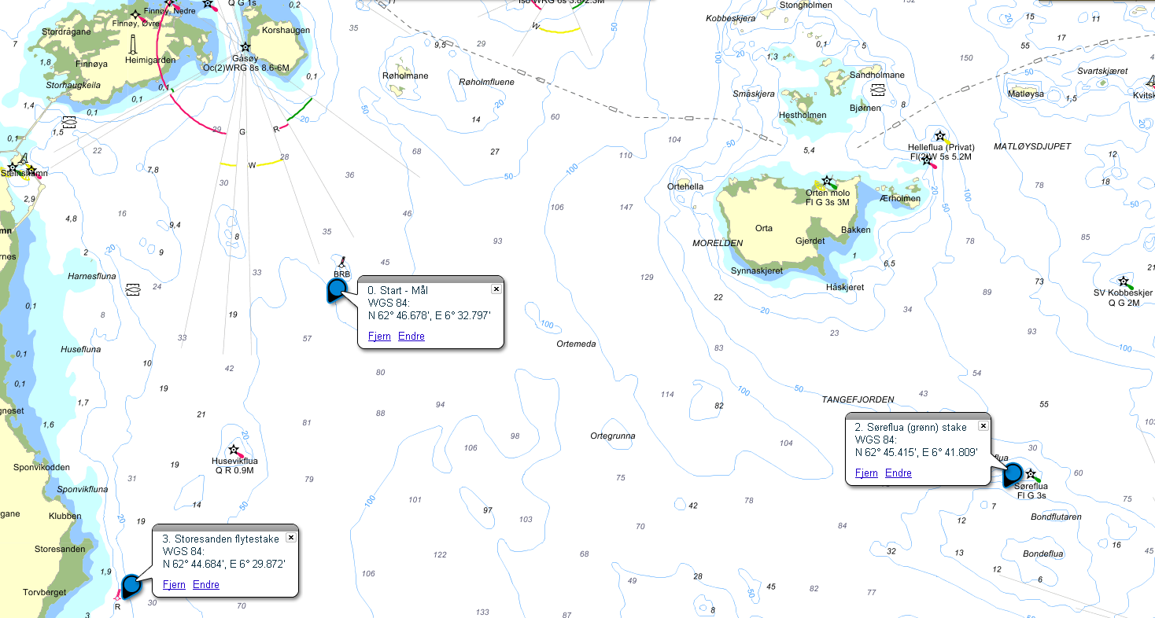
Task: Close the Start - Mål popup
Action: point(496,289)
